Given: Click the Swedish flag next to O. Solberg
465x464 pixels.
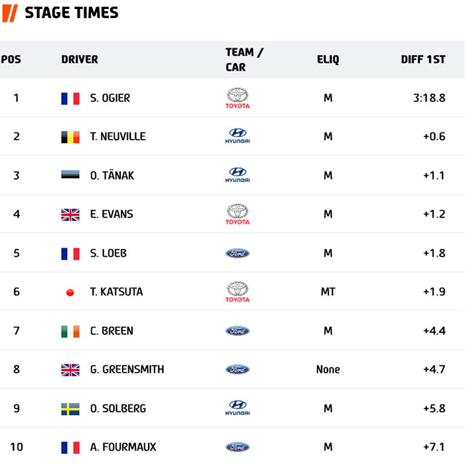Looking at the screenshot, I should click(x=70, y=409).
